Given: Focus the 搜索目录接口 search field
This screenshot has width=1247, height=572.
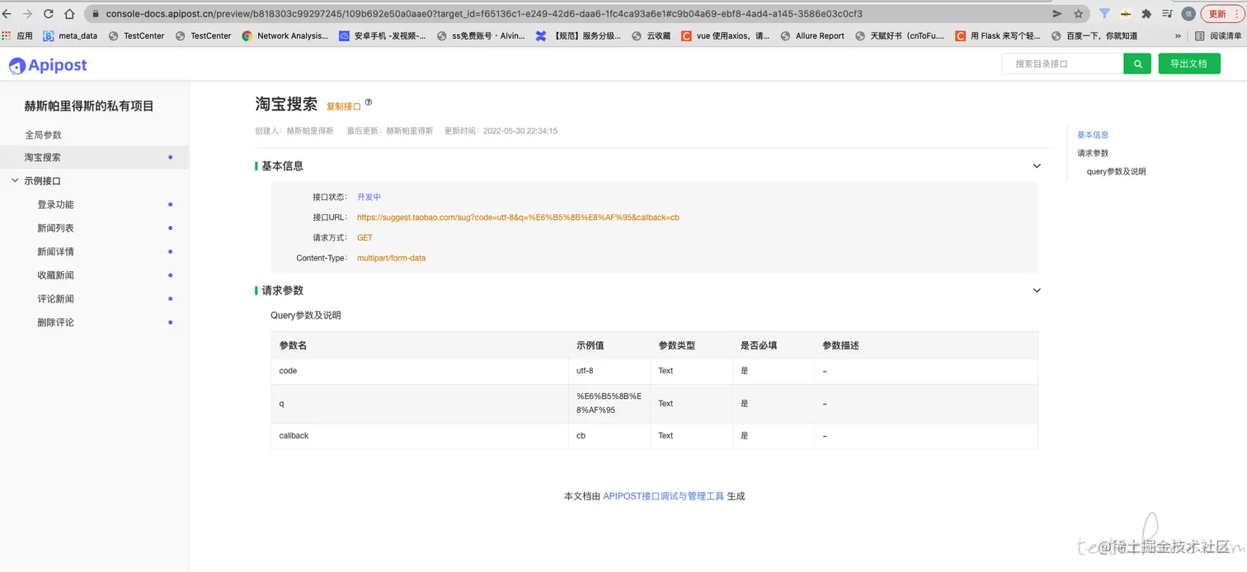Looking at the screenshot, I should 1062,63.
